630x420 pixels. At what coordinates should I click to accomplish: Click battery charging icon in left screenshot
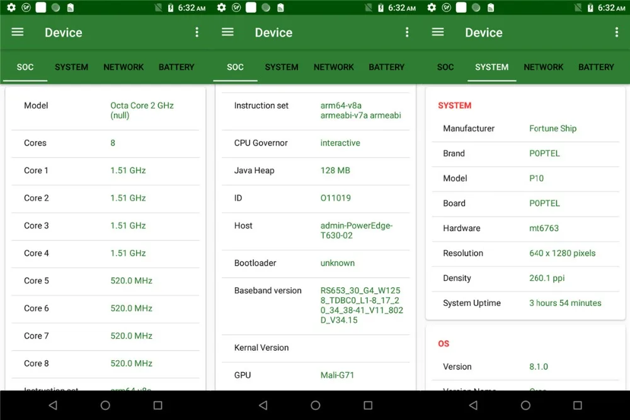pyautogui.click(x=171, y=8)
